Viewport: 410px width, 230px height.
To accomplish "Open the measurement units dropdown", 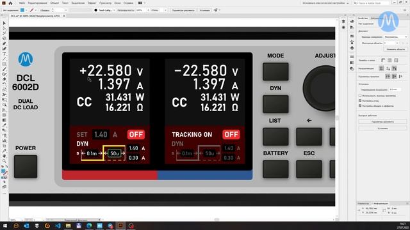I will (396, 37).
